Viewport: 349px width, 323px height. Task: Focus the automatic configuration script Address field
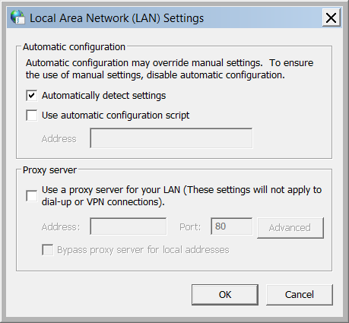coord(171,138)
